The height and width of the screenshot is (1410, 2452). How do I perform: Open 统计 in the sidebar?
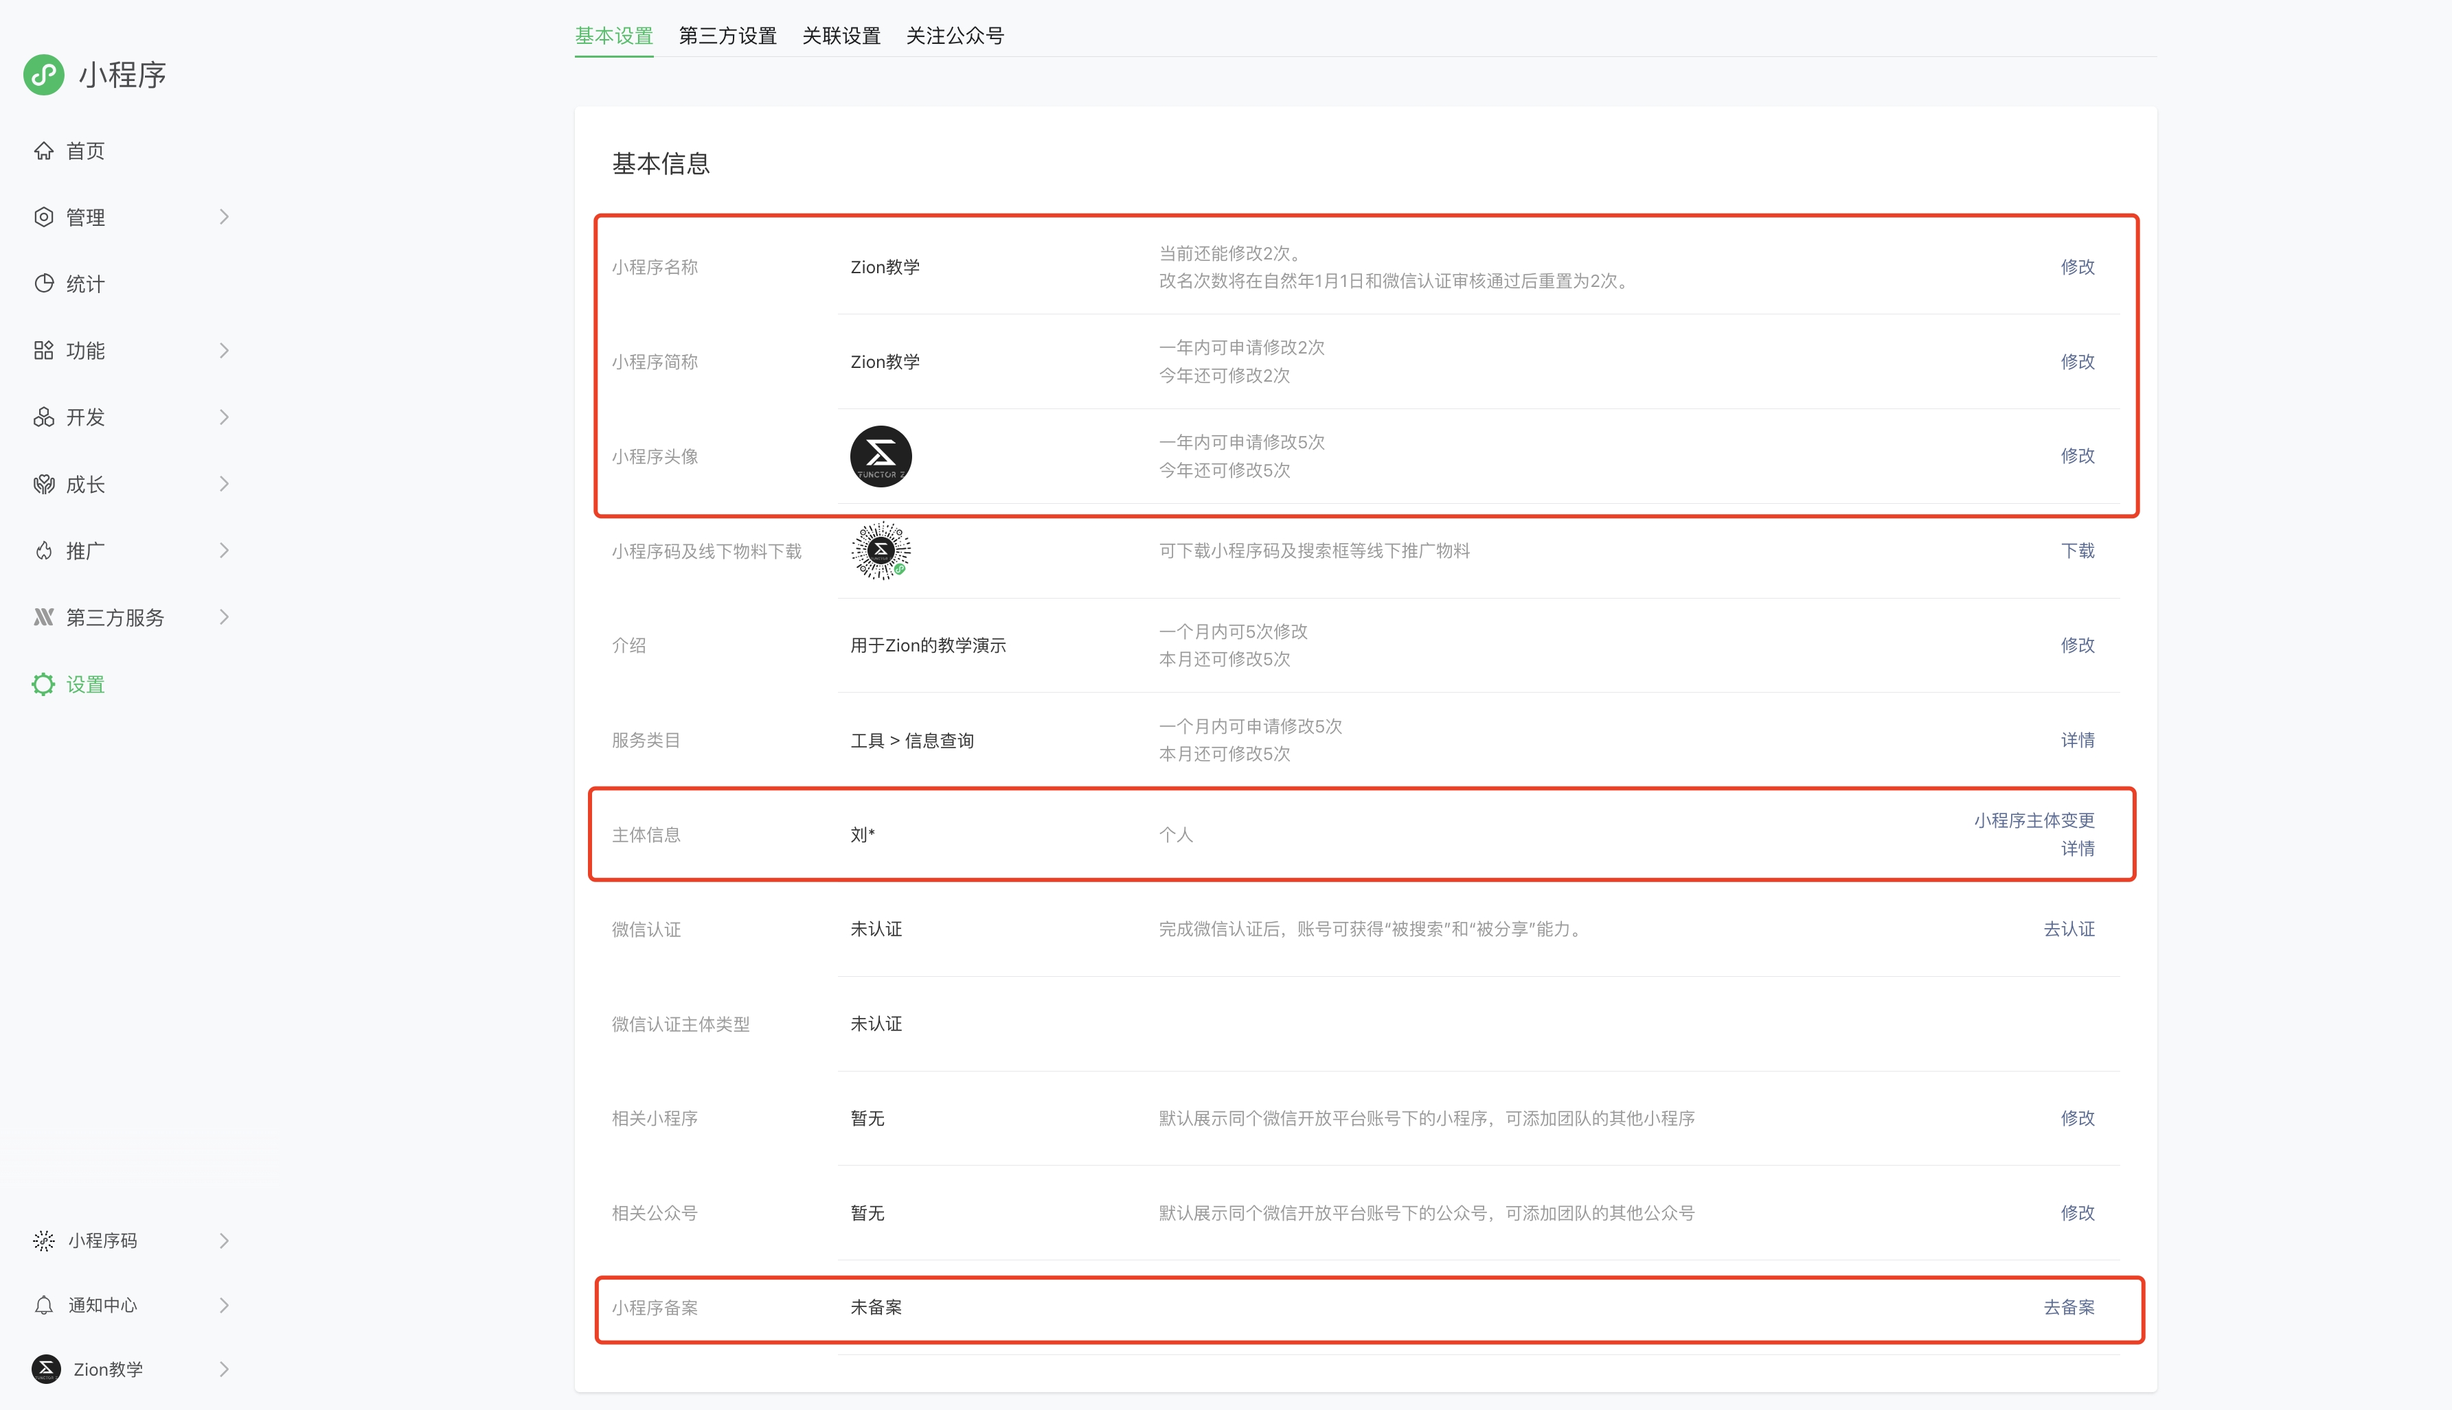point(85,285)
